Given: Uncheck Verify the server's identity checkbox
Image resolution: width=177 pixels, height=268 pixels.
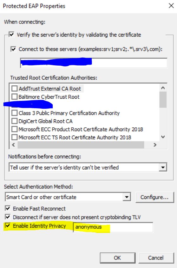Looking at the screenshot, I should [12, 34].
